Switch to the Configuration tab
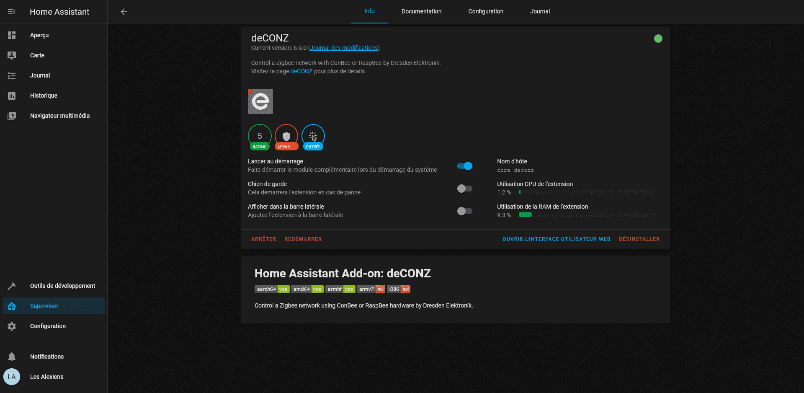The height and width of the screenshot is (393, 804). (486, 11)
